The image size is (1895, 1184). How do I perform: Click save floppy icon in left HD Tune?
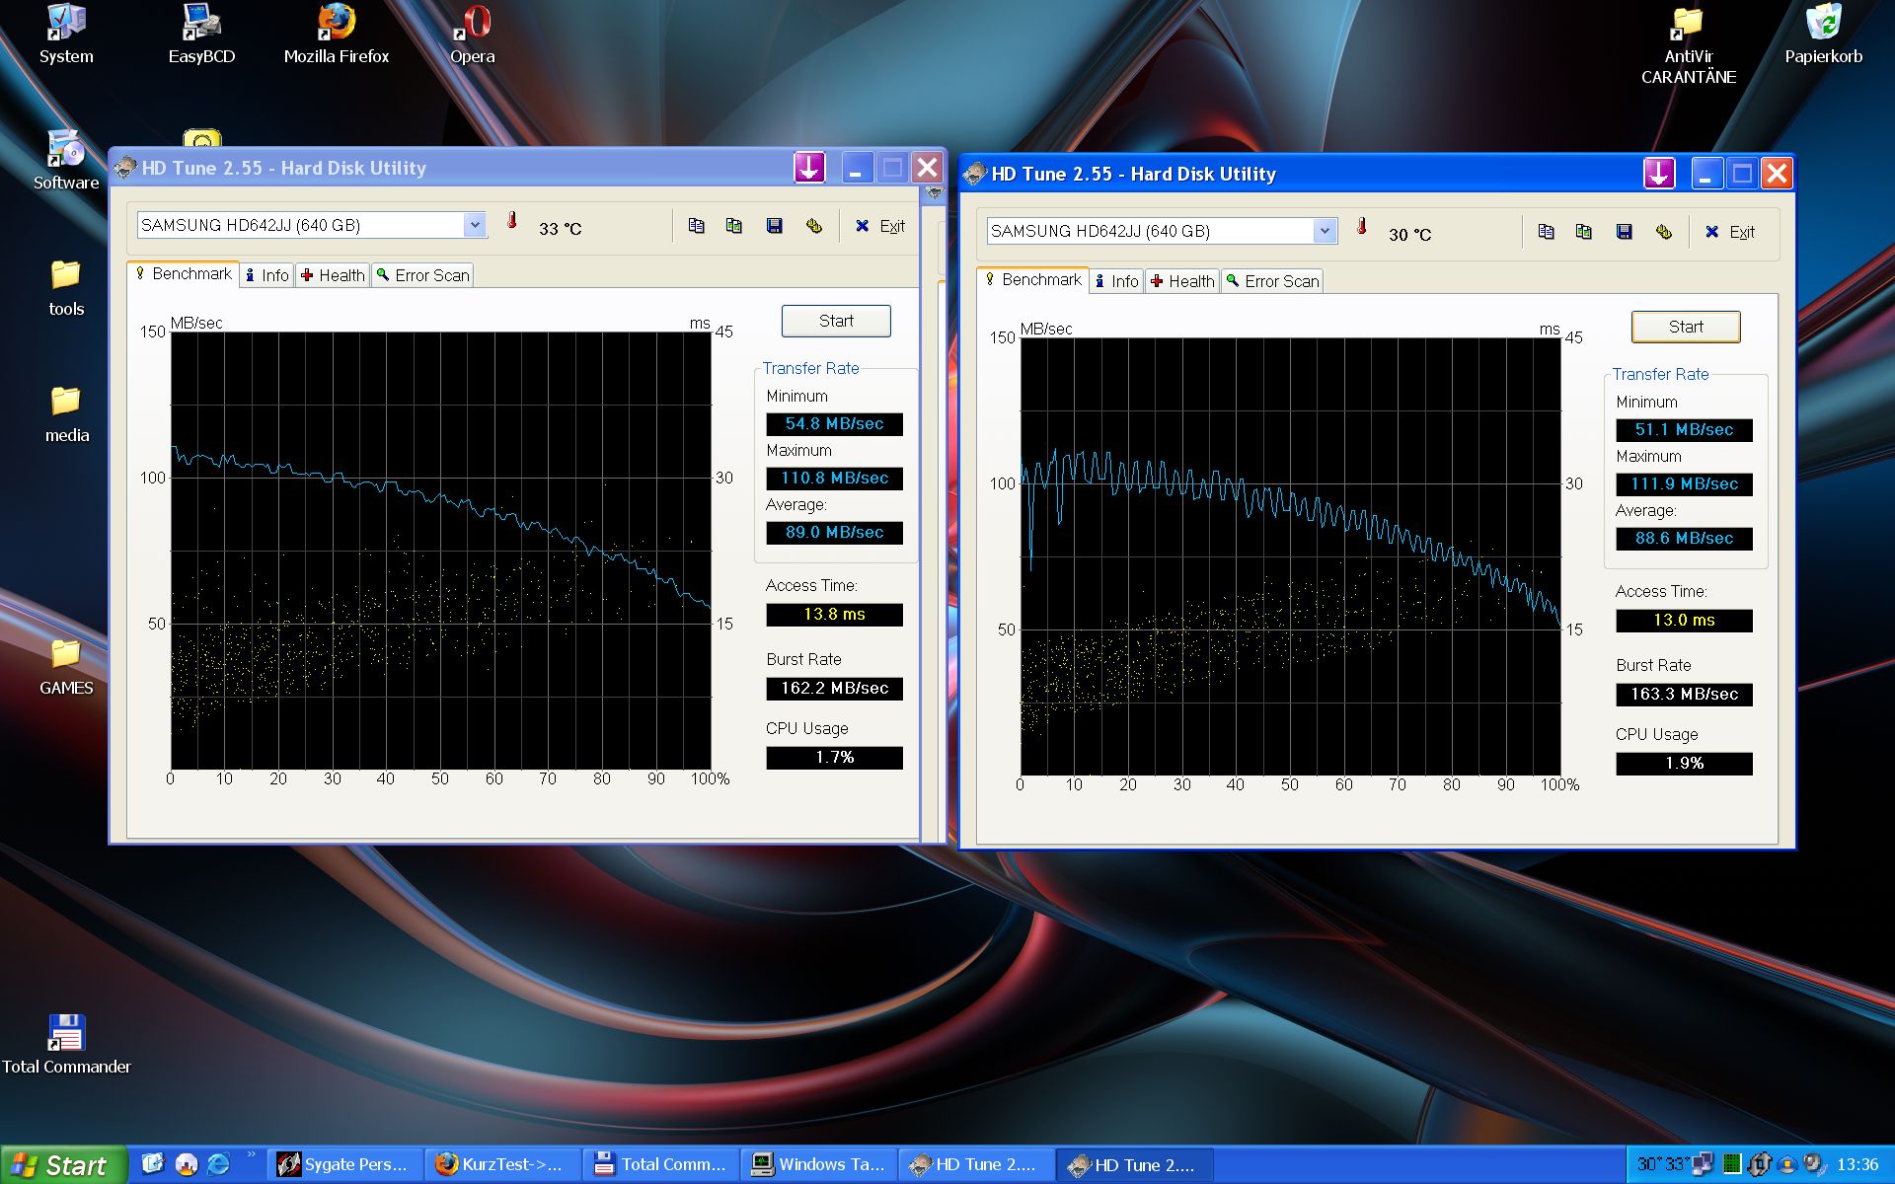(x=774, y=226)
